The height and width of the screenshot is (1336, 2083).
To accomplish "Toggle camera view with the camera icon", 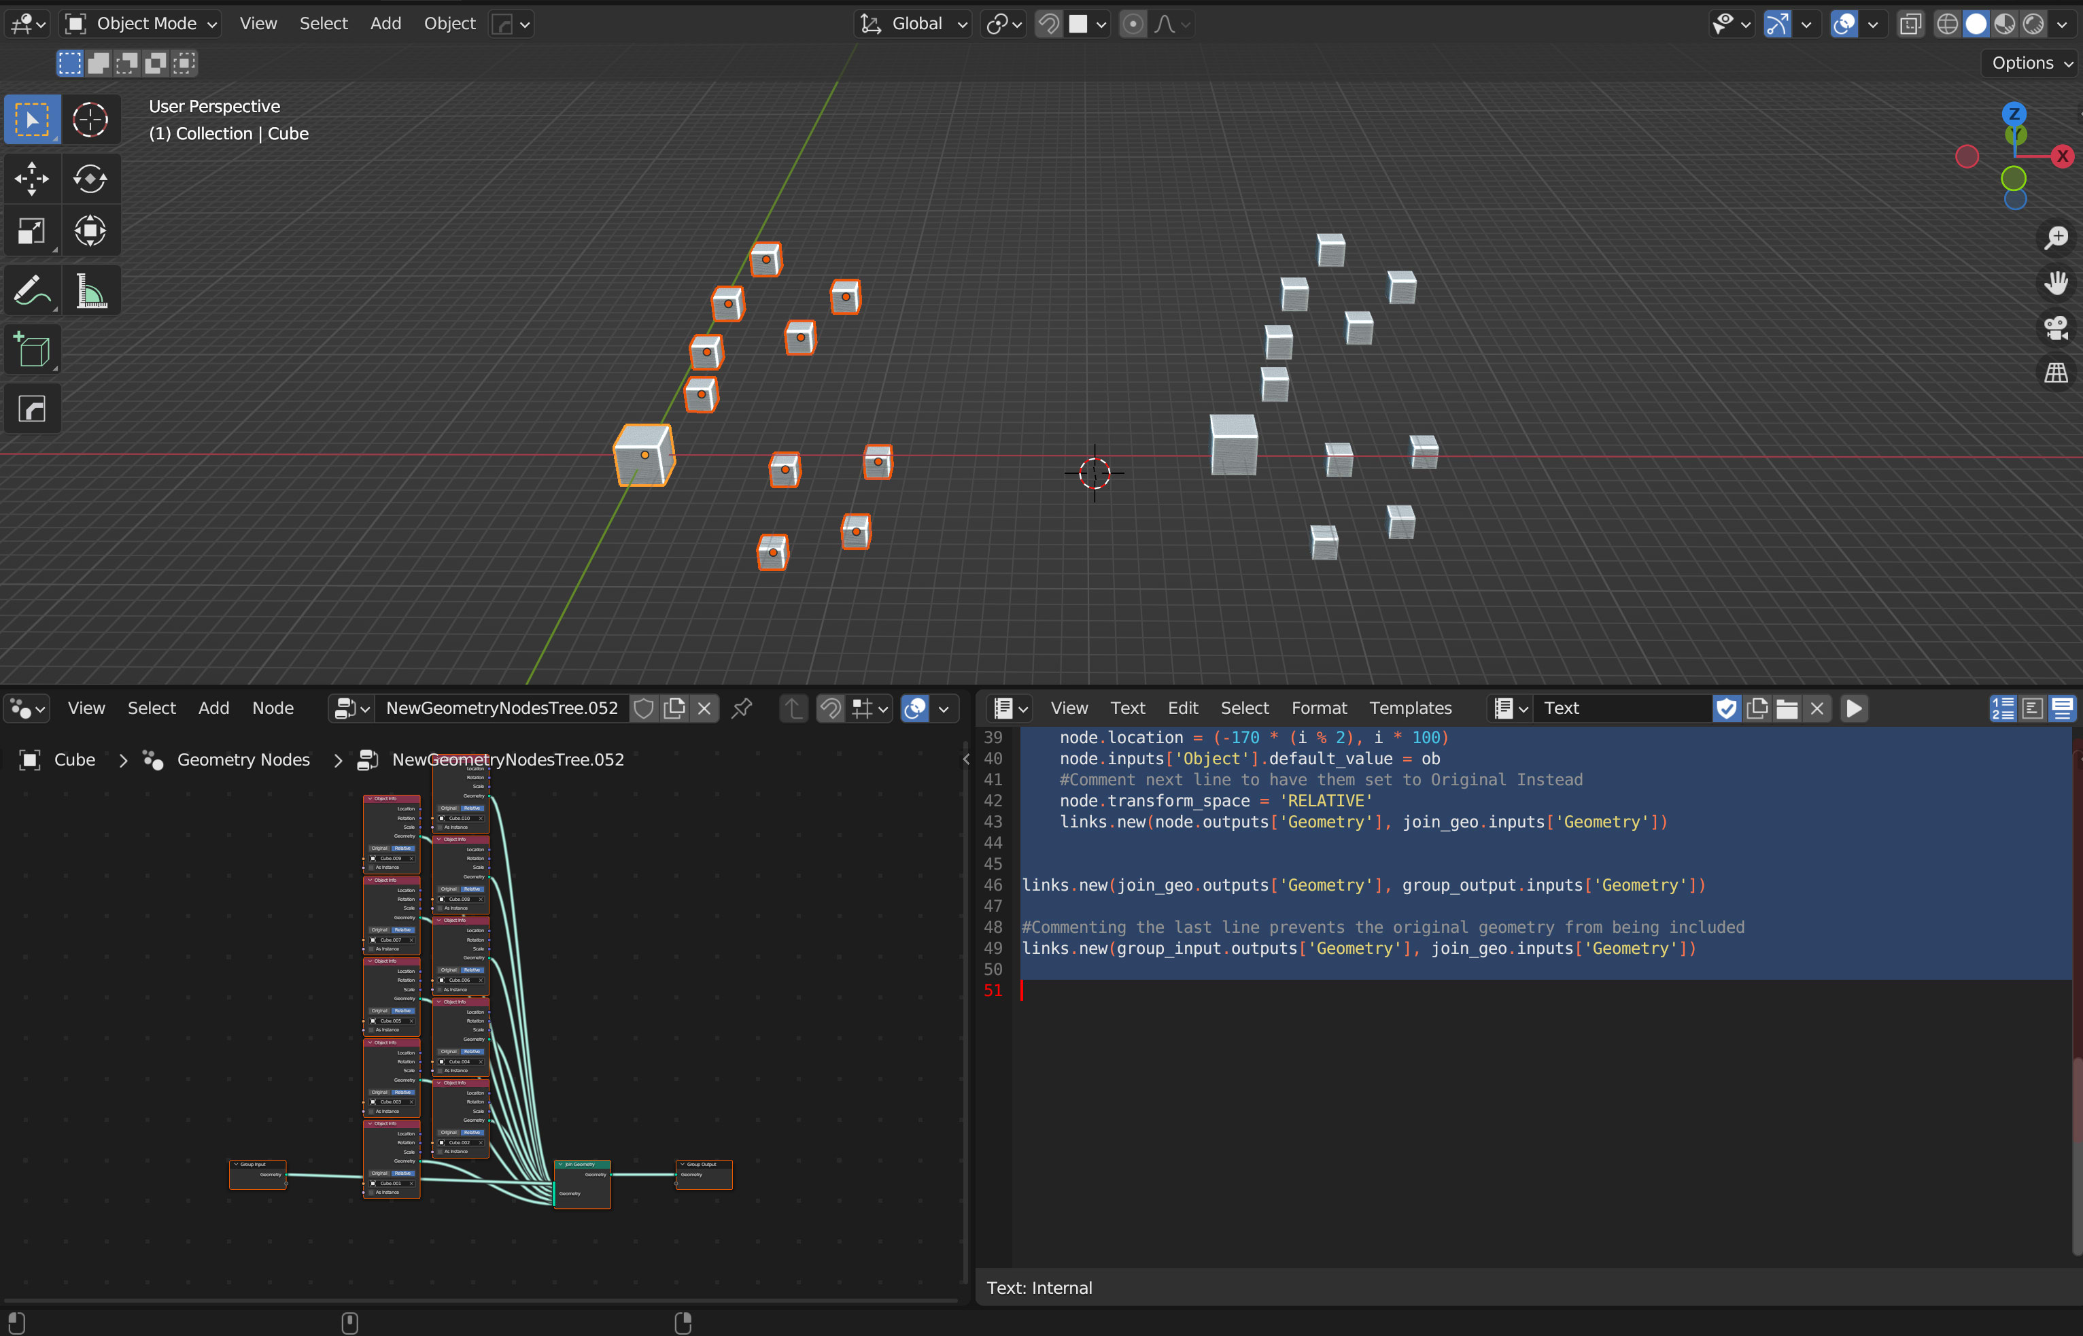I will [2056, 328].
